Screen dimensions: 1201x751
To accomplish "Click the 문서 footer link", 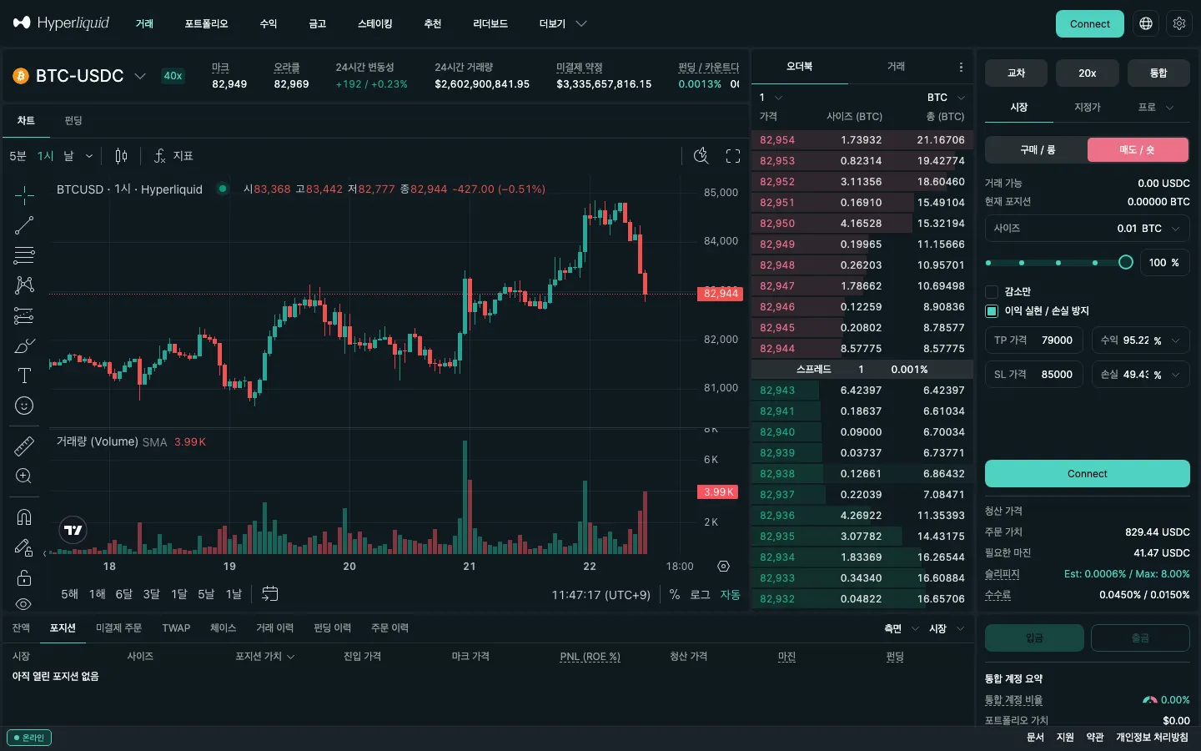I will click(x=1035, y=738).
